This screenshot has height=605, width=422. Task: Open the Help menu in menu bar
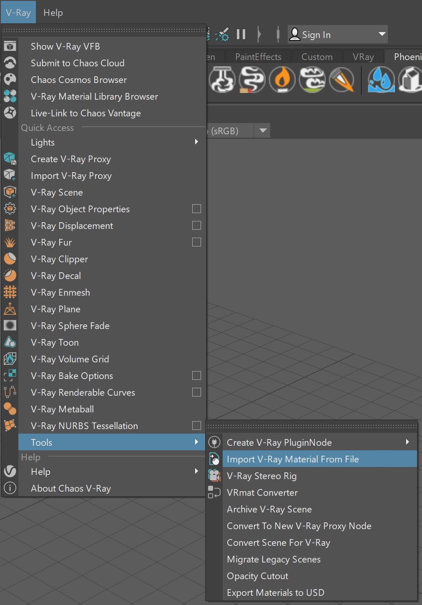pos(53,13)
